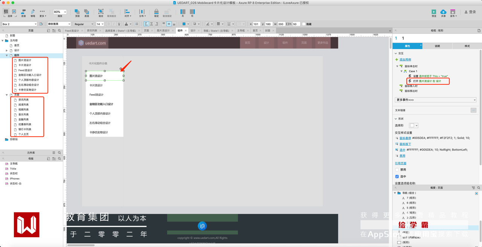The width and height of the screenshot is (482, 247).
Task: Select the 钢笔 pen tool
Action: pos(33,13)
